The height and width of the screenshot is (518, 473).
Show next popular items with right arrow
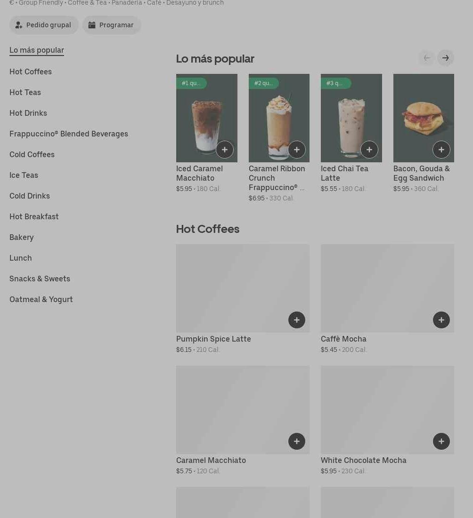(x=446, y=58)
